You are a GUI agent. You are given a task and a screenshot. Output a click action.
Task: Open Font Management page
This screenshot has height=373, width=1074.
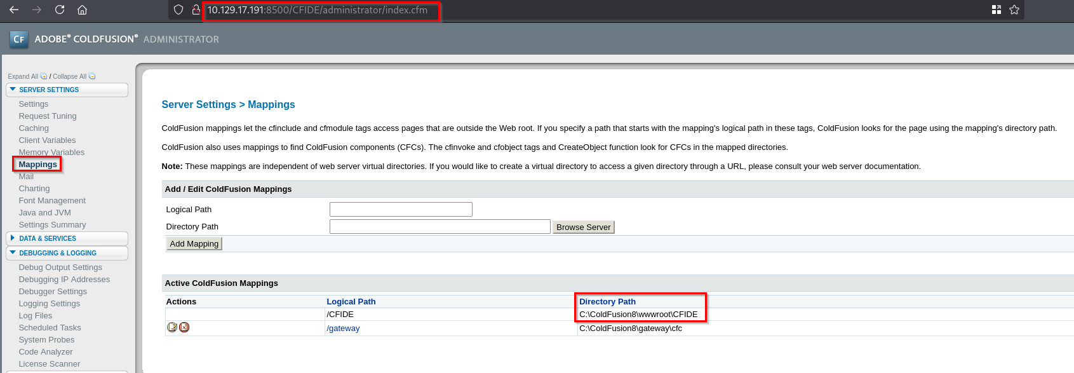click(x=52, y=201)
